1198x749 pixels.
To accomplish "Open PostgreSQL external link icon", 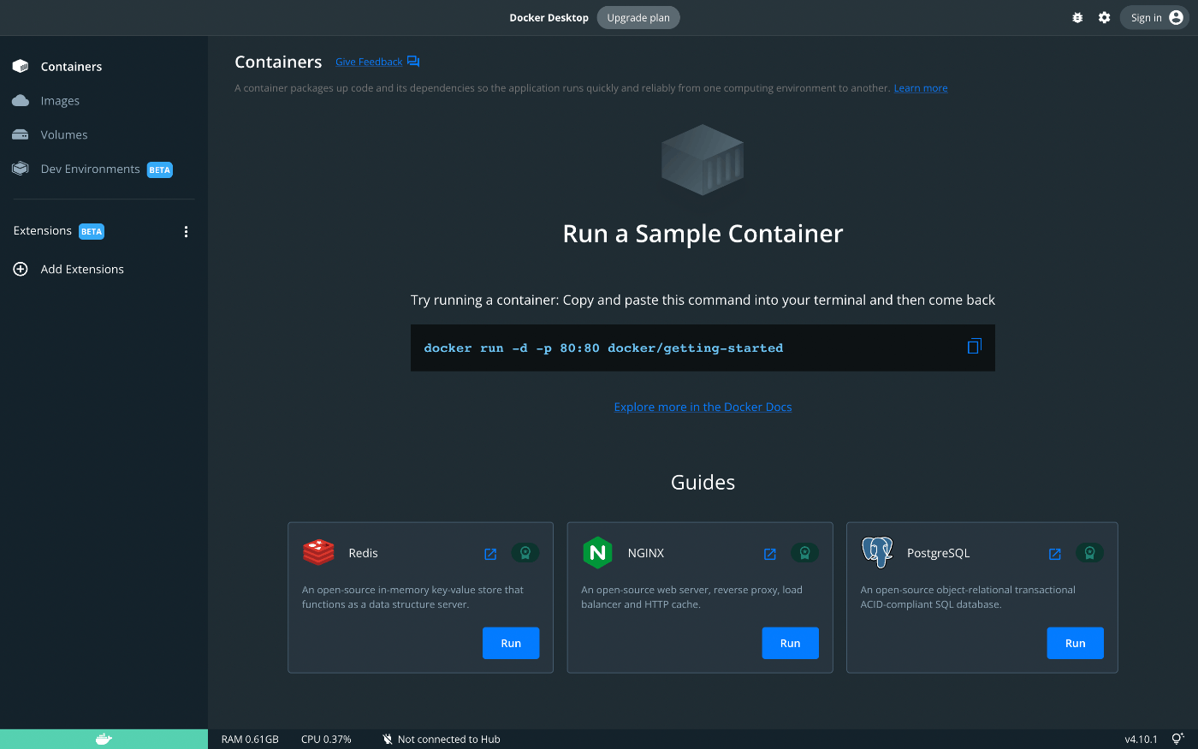I will click(1055, 554).
